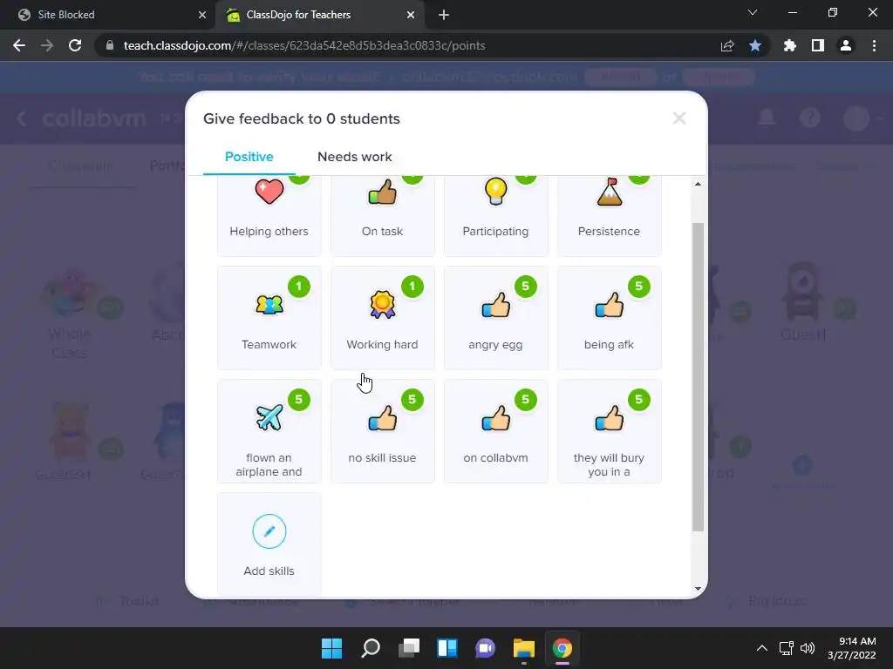Select the being afk skill
893x669 pixels.
click(609, 318)
